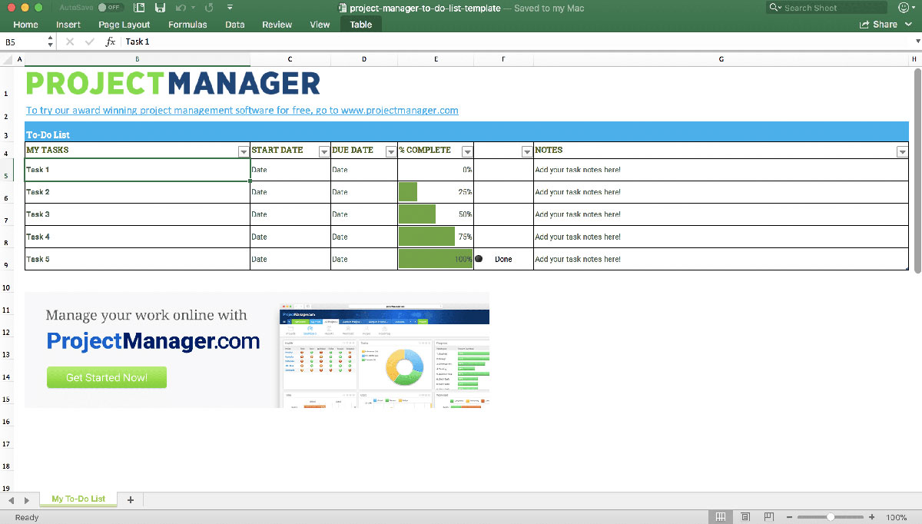The image size is (922, 524).
Task: Open the My To-Do List sheet tab
Action: click(78, 499)
